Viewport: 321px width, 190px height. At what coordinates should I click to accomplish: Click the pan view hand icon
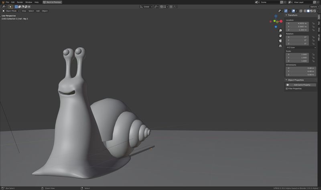coord(280,36)
